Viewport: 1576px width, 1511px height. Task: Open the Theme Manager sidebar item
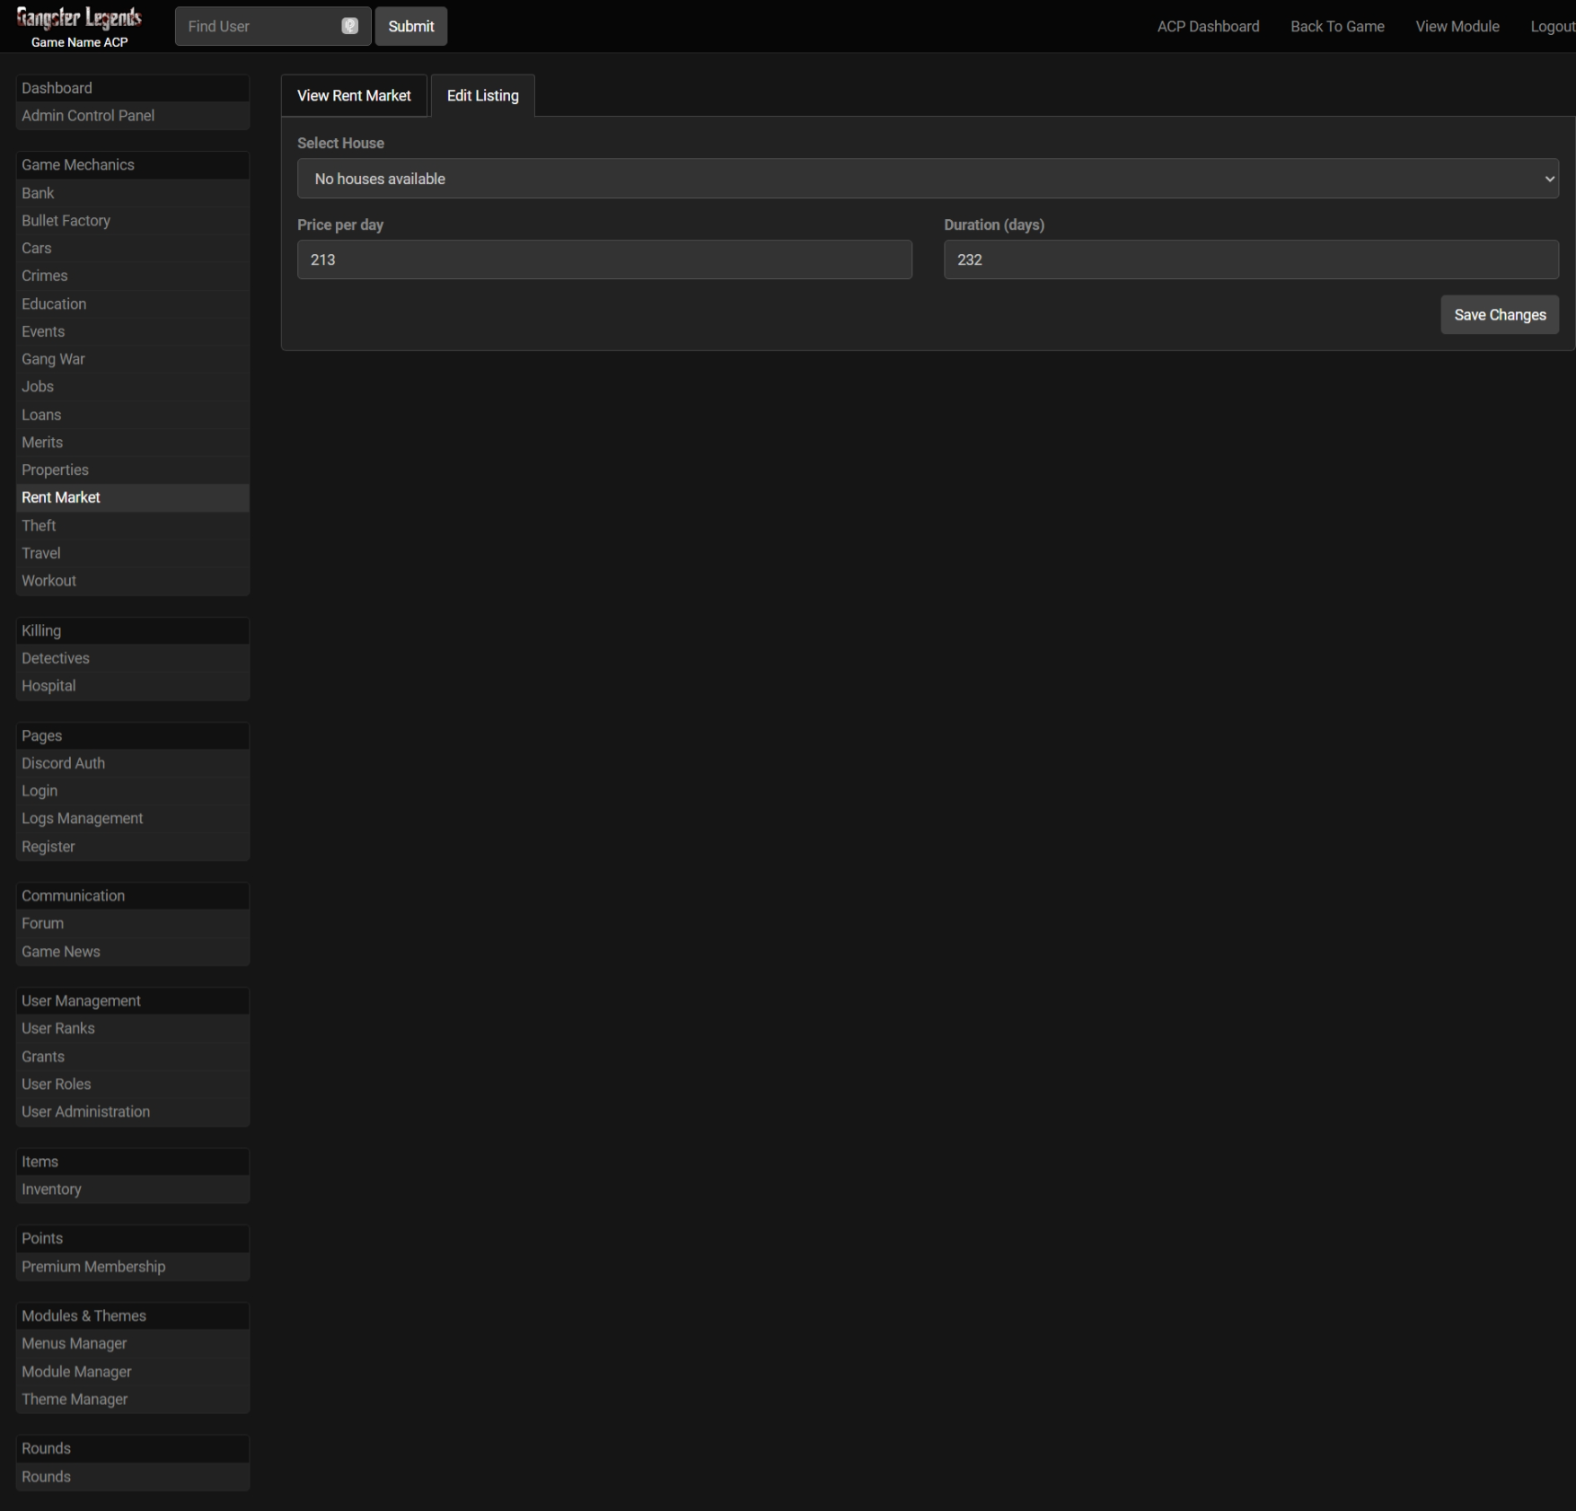click(x=75, y=1399)
